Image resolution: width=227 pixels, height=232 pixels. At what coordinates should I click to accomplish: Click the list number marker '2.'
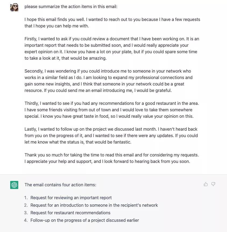(x=26, y=205)
